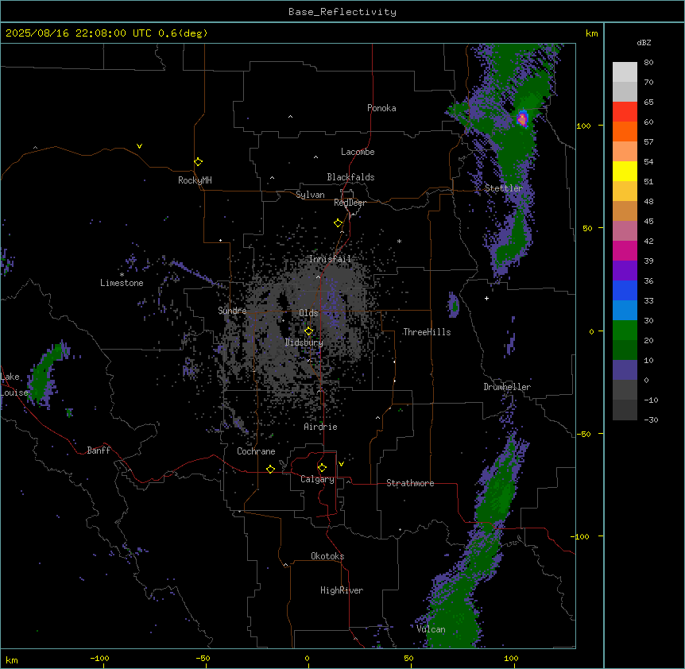The height and width of the screenshot is (669, 685).
Task: Pick the light blue 30-33 dBZ legend swatch
Action: pos(625,311)
